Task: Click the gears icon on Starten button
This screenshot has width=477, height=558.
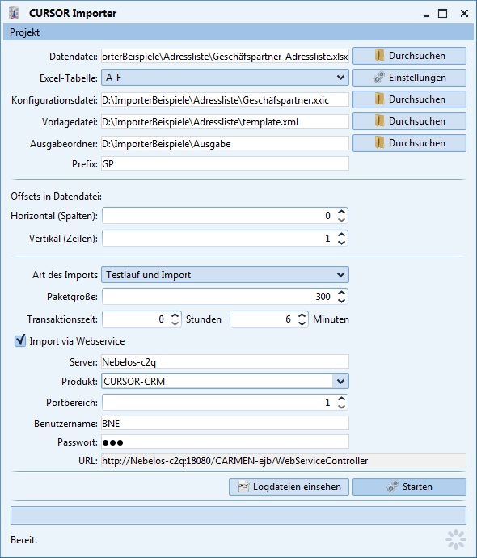Action: pos(392,487)
